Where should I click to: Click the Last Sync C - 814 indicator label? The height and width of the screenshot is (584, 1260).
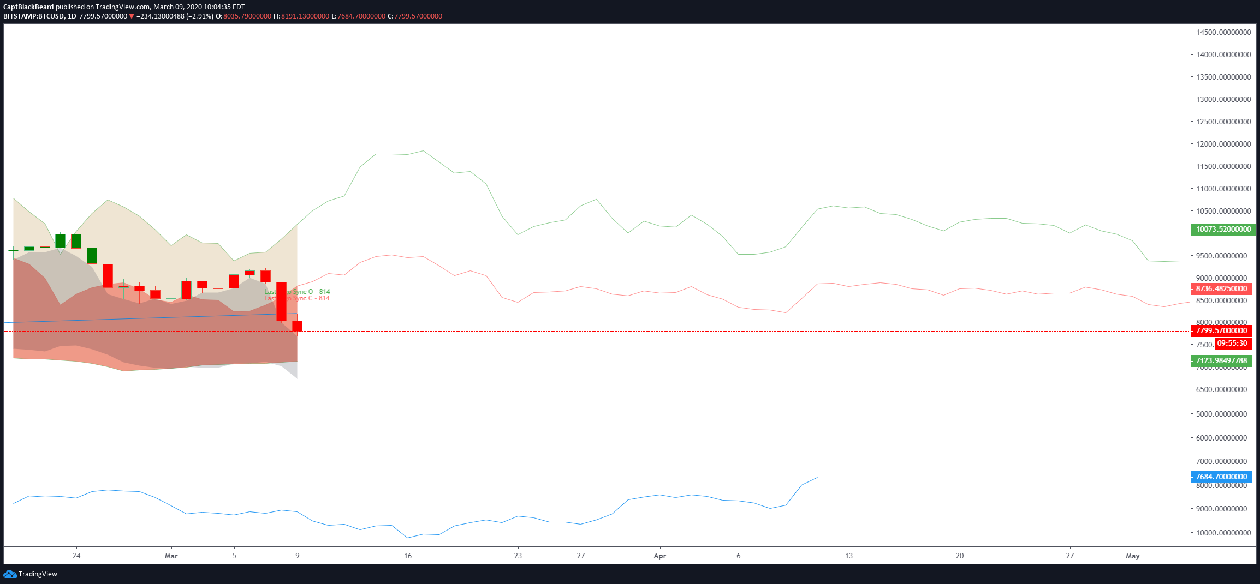297,298
